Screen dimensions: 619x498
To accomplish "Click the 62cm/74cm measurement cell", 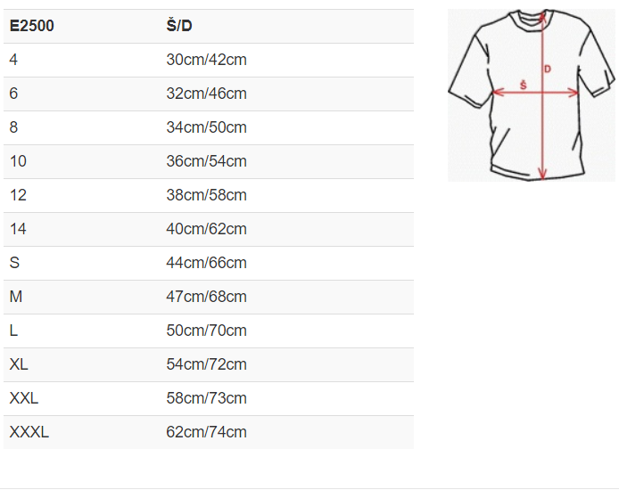I will coord(206,432).
